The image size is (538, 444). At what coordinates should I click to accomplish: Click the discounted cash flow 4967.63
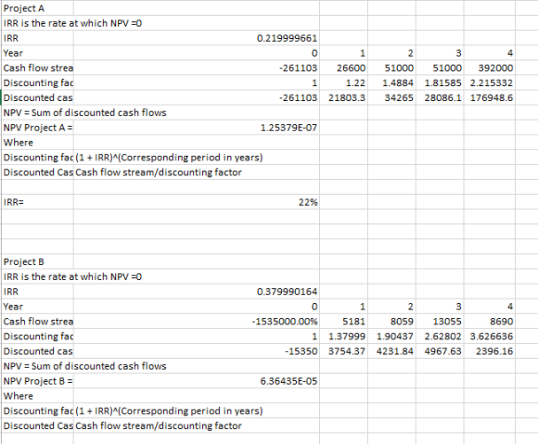click(x=440, y=351)
